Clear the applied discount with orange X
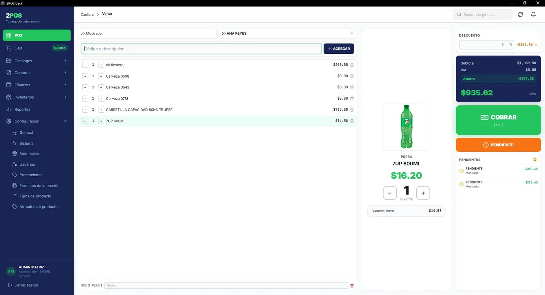 point(536,45)
